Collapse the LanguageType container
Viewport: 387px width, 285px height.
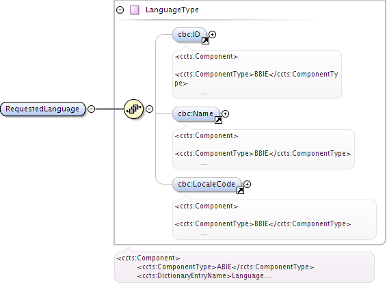point(120,10)
